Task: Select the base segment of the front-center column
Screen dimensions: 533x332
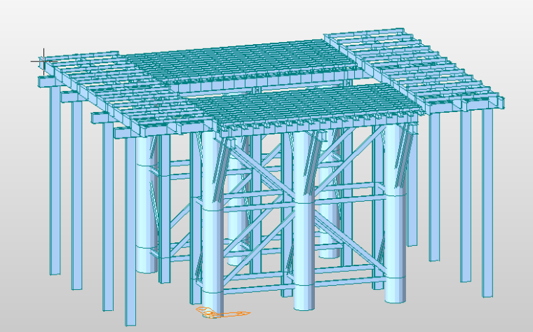Action: tap(304, 294)
